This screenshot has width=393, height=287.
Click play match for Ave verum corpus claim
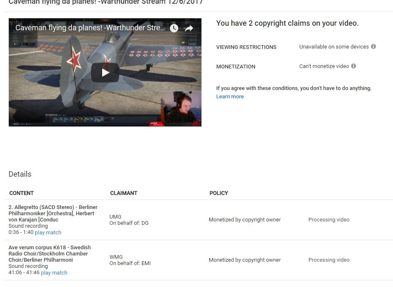[54, 273]
